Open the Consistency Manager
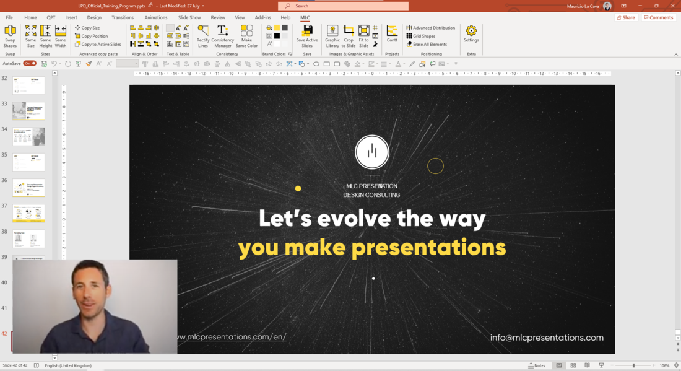 point(222,37)
